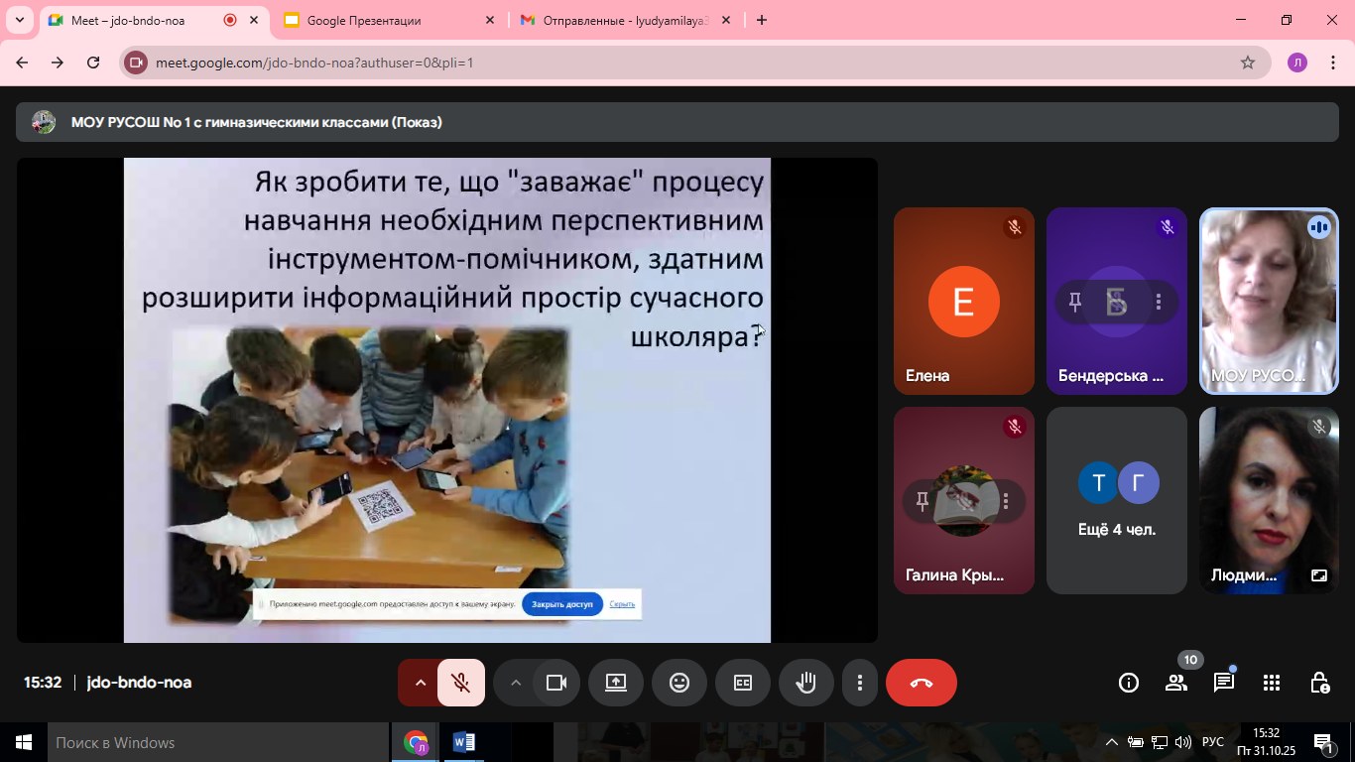Toggle the camera on or off

point(556,683)
